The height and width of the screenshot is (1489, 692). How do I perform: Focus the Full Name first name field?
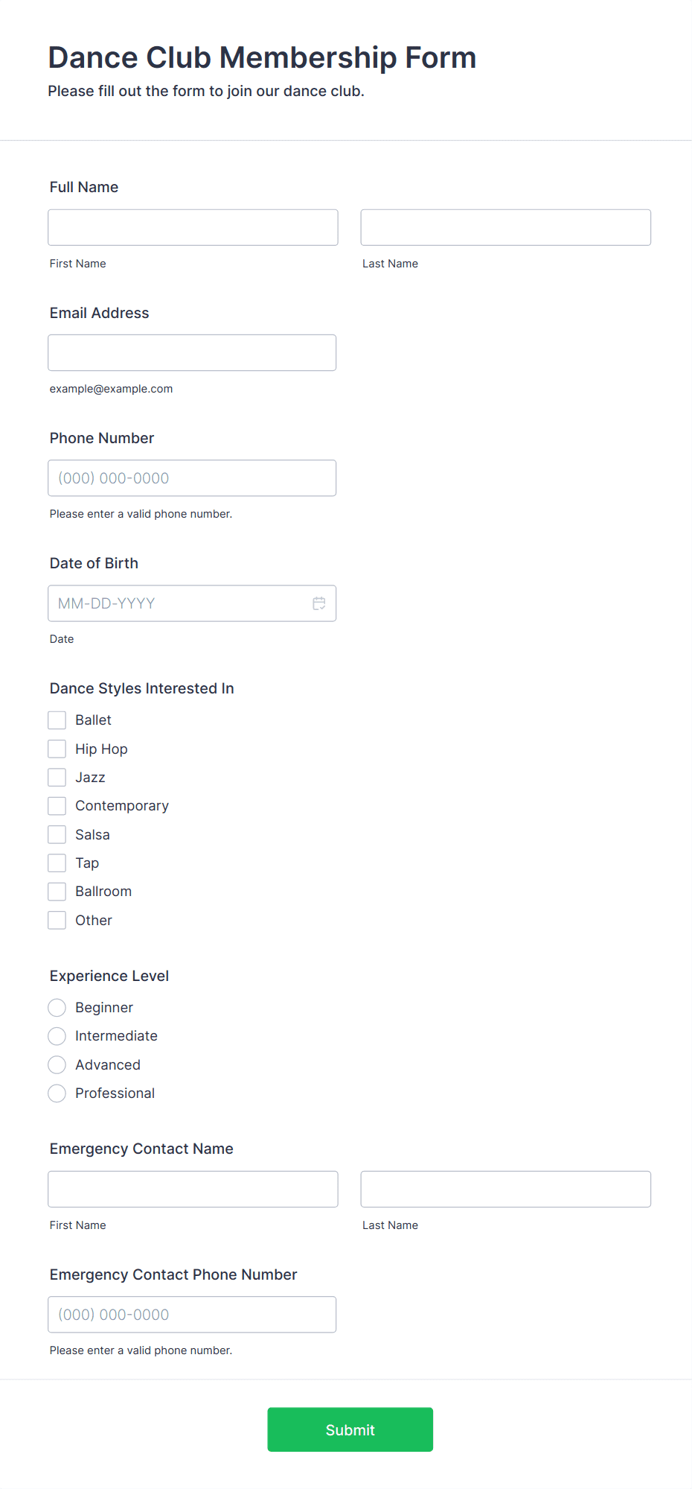pyautogui.click(x=193, y=227)
